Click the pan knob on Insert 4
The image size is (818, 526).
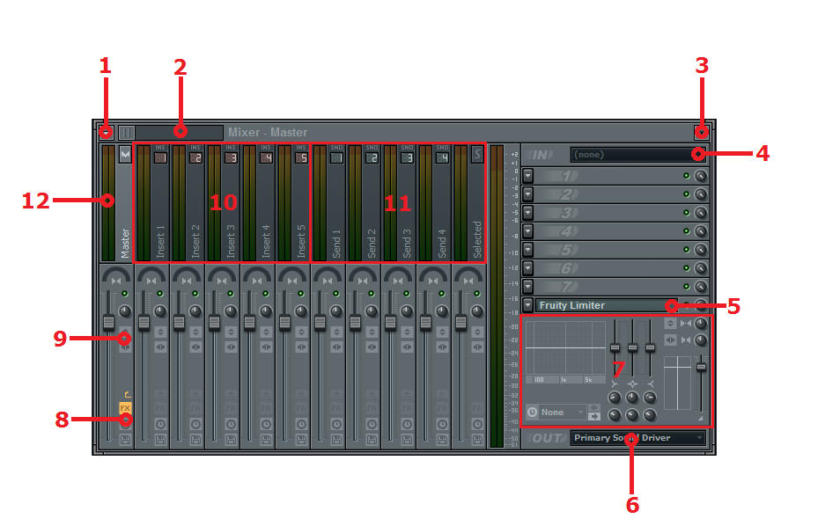[x=266, y=311]
